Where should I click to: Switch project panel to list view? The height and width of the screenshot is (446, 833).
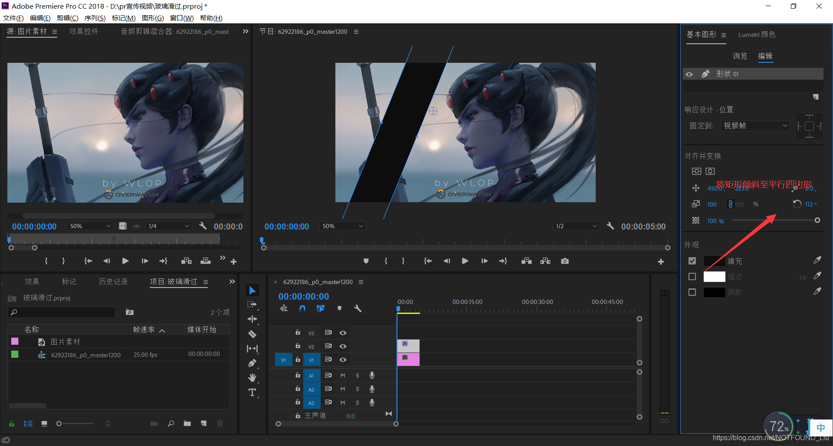pos(28,423)
